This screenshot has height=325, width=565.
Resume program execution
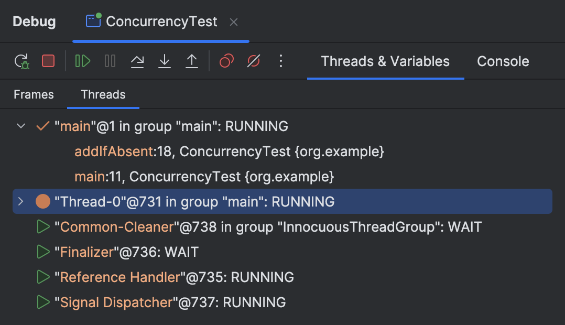pos(82,61)
